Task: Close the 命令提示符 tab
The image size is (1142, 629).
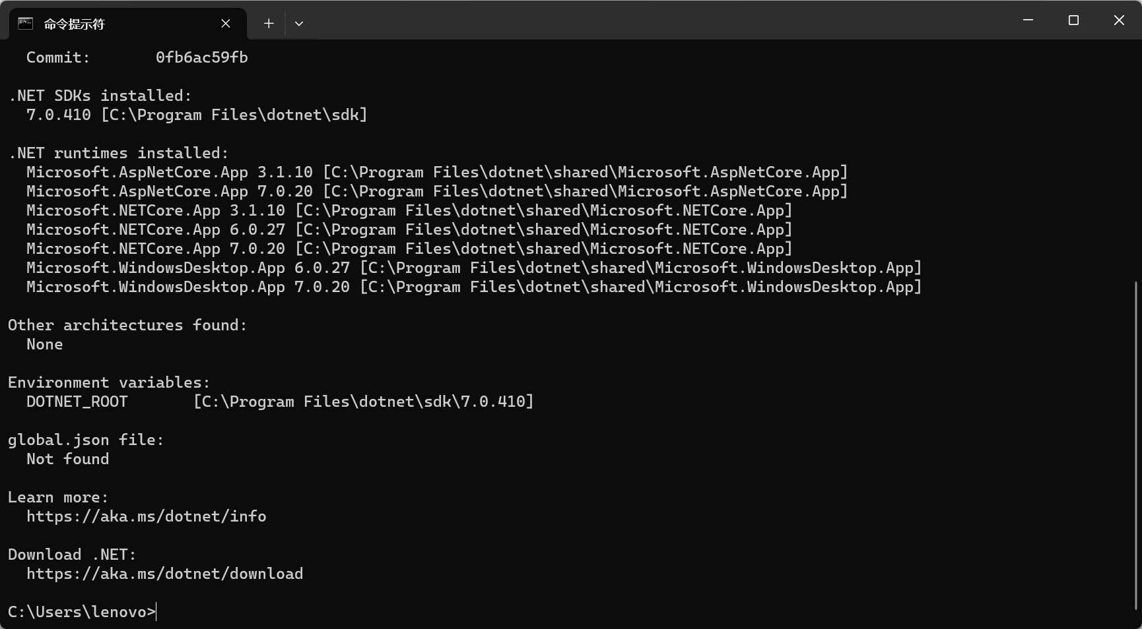Action: 226,24
